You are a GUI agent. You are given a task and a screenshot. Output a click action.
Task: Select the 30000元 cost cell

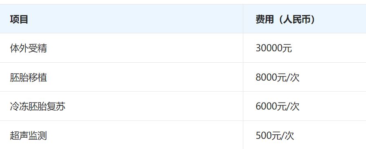click(x=304, y=48)
